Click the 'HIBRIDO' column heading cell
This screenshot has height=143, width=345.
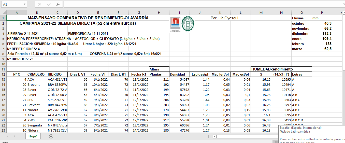click(57, 74)
